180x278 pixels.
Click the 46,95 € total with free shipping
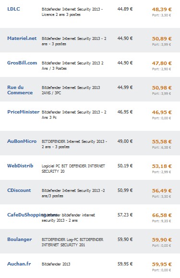162,113
